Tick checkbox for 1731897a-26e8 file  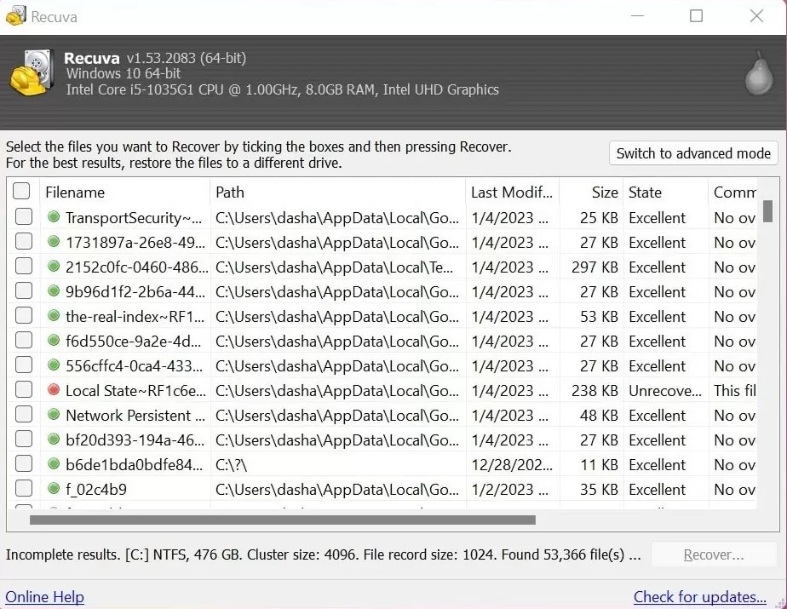pyautogui.click(x=24, y=242)
